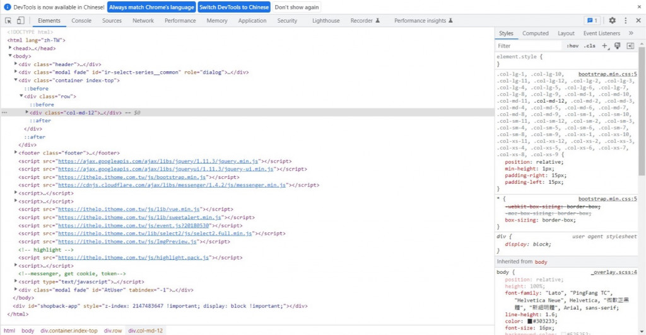Close the DevTools panel

(638, 21)
